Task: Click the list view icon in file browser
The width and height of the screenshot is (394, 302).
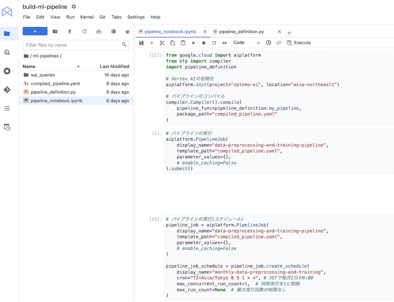Action: (113, 31)
